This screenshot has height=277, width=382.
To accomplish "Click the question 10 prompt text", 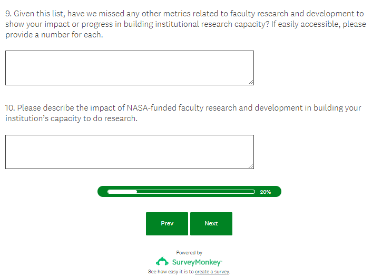I will point(184,113).
